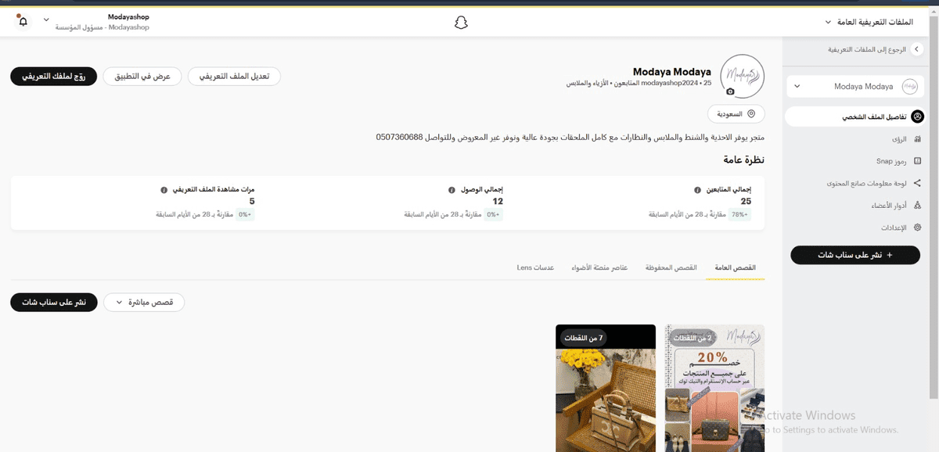Switch to the القصص المحفوظة tab
Screen dimensions: 939x452
[x=671, y=267]
